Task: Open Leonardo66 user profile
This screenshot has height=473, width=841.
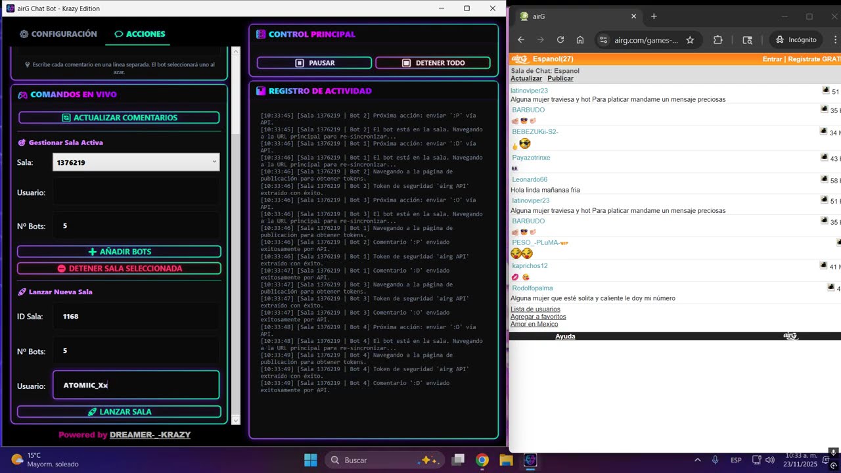Action: 530,180
